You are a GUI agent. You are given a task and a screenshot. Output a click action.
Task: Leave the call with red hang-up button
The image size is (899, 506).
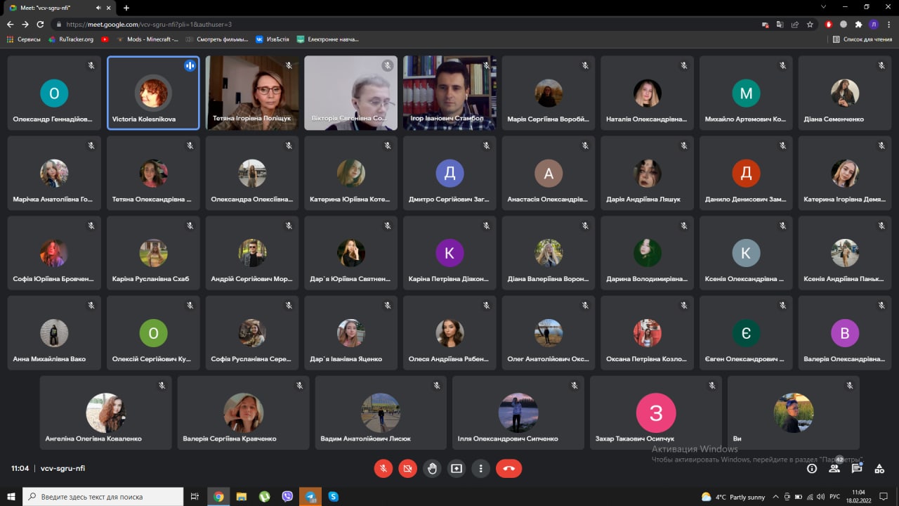point(508,468)
